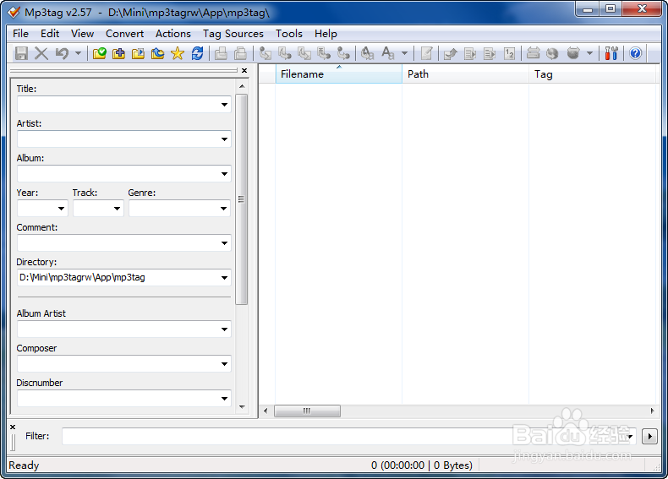Viewport: 668px width, 479px height.
Task: Sort by the Filename column header
Action: tap(339, 74)
